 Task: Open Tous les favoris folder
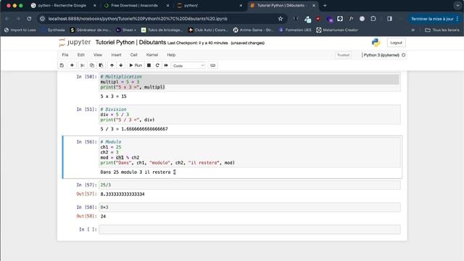tap(442, 30)
